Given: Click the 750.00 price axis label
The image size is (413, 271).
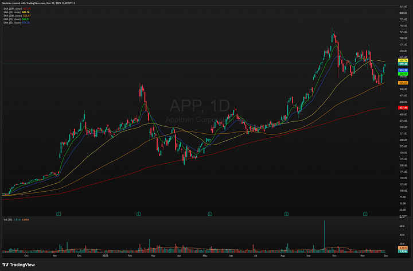Looking at the screenshot, I should point(403,26).
